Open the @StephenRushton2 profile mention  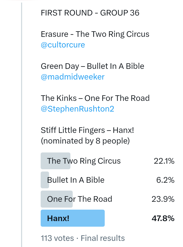pyautogui.click(x=77, y=109)
